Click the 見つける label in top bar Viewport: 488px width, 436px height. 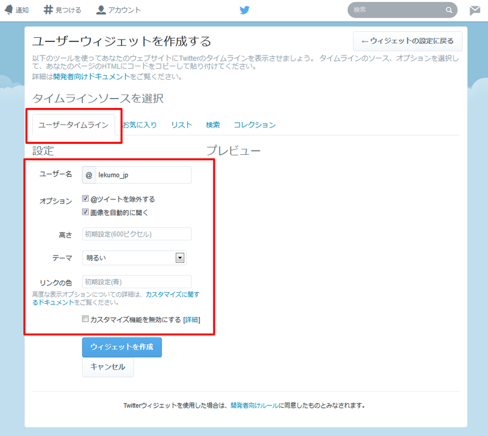click(68, 10)
